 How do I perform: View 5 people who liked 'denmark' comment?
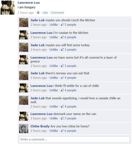tap(70, 118)
